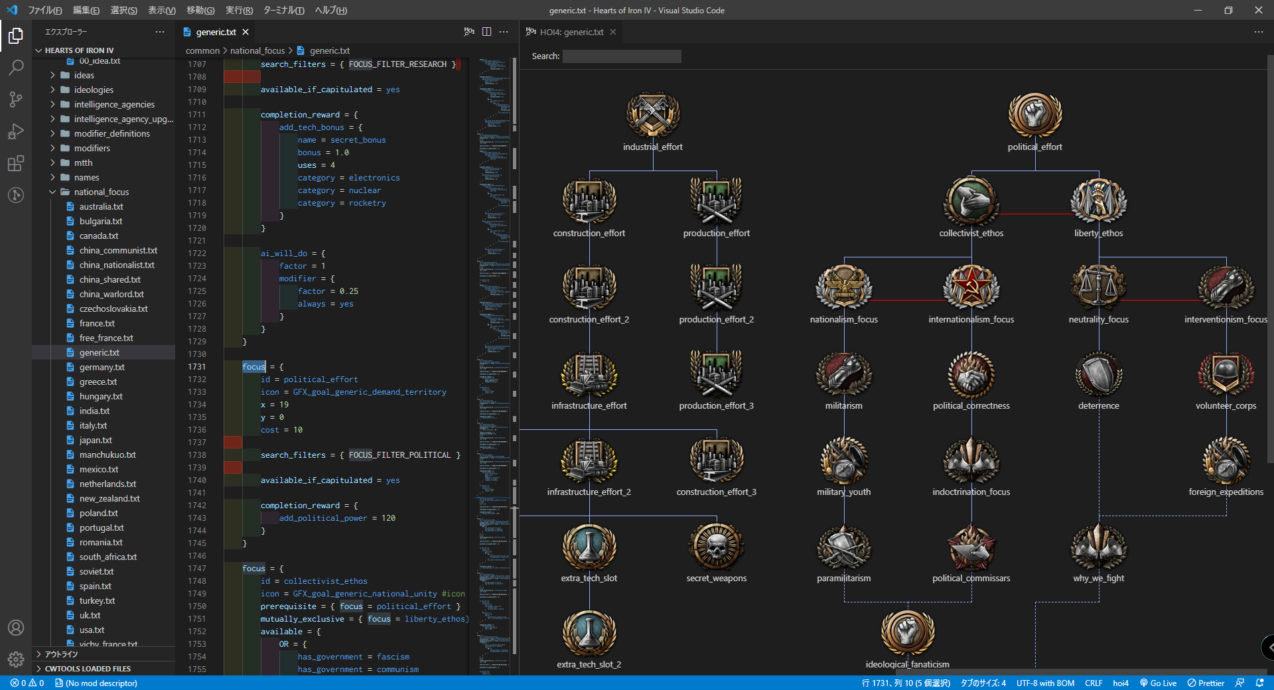
Task: Select the why_we_fight focus icon
Action: pyautogui.click(x=1099, y=546)
